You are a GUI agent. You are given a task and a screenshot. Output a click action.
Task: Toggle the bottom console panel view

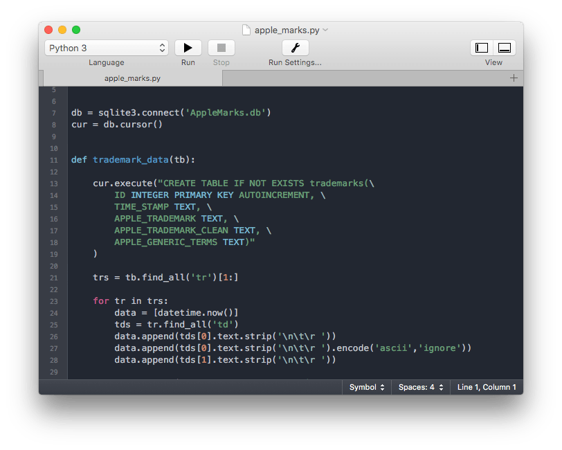[505, 48]
